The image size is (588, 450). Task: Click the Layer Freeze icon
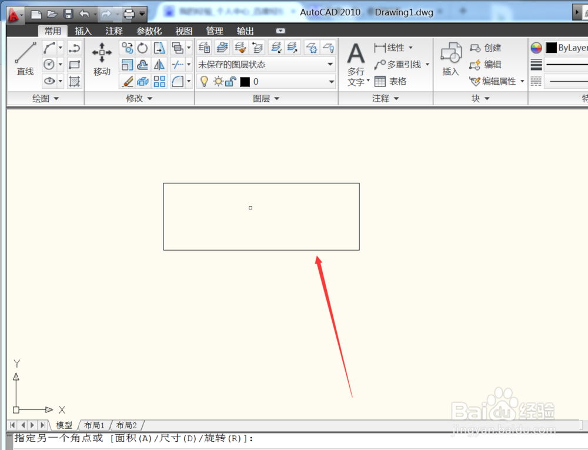pyautogui.click(x=311, y=48)
